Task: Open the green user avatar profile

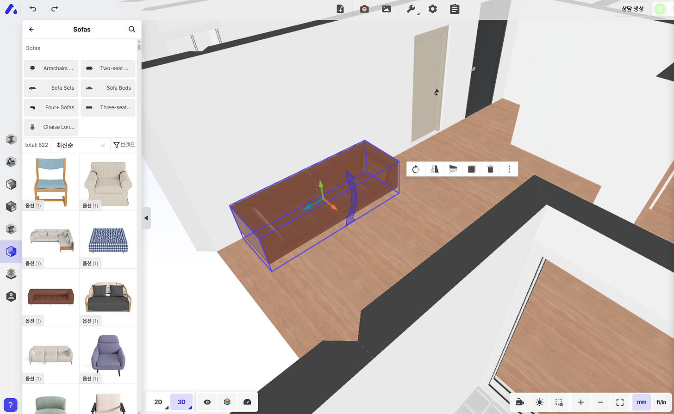Action: pyautogui.click(x=659, y=9)
